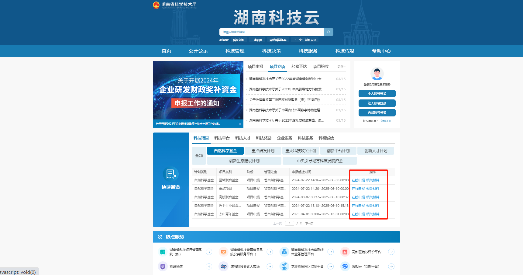Image resolution: width=523 pixels, height=275 pixels.
Task: Open the 科技管理 navigation menu
Action: tap(235, 51)
